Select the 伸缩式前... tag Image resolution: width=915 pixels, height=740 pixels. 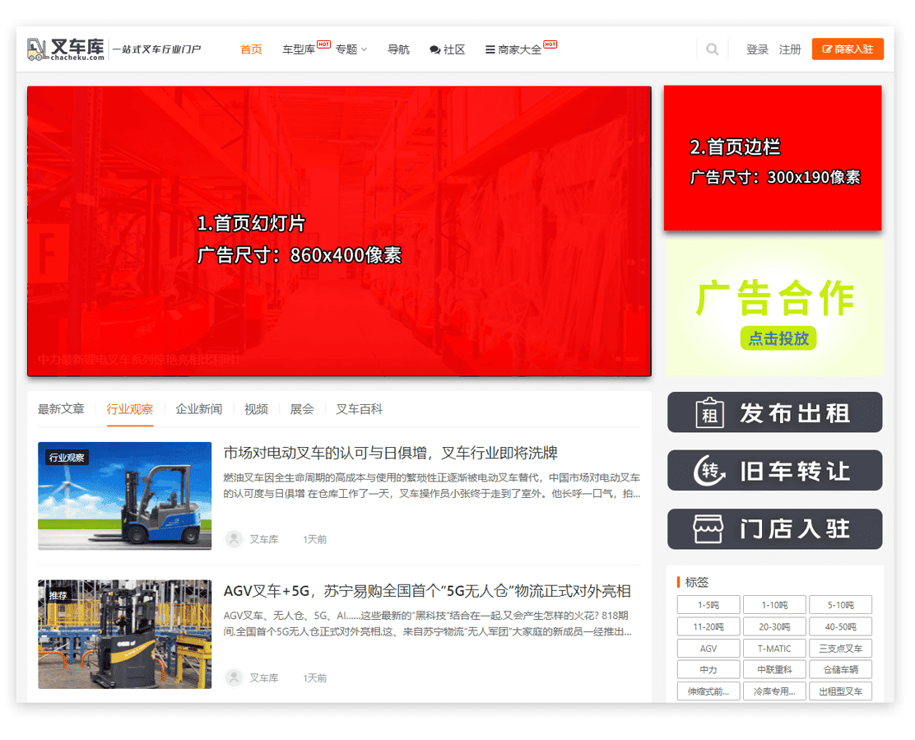[708, 691]
